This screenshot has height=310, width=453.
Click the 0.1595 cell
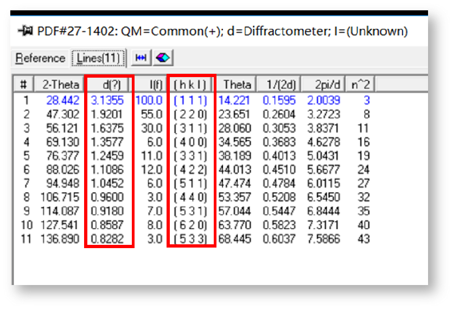279,100
